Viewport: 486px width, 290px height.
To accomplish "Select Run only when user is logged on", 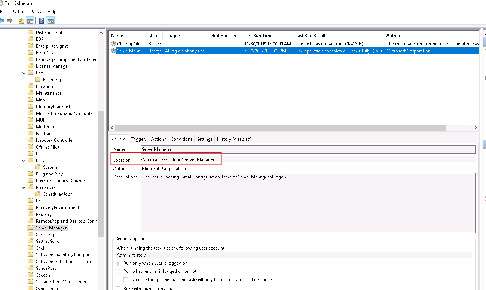I will point(118,263).
